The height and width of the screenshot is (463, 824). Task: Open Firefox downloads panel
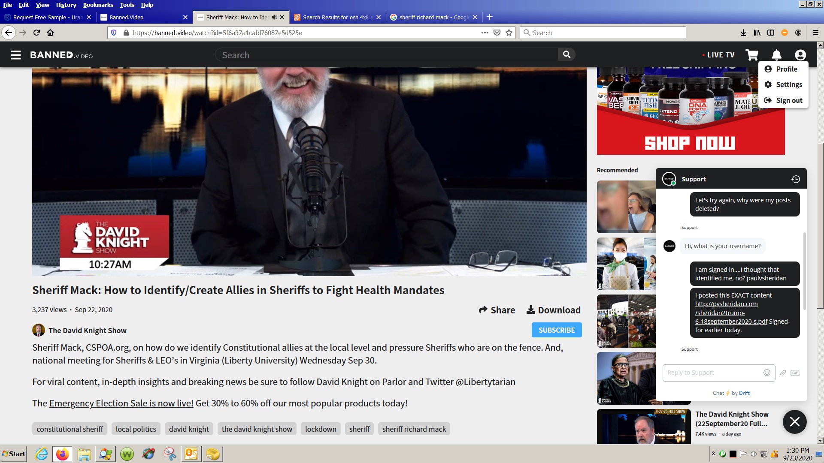click(743, 33)
